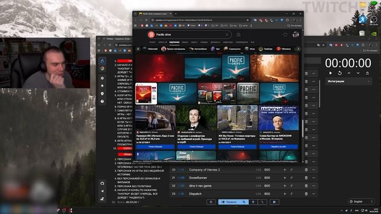The width and height of the screenshot is (381, 214).
Task: Select the Геймплей filter chip
Action: click(151, 49)
